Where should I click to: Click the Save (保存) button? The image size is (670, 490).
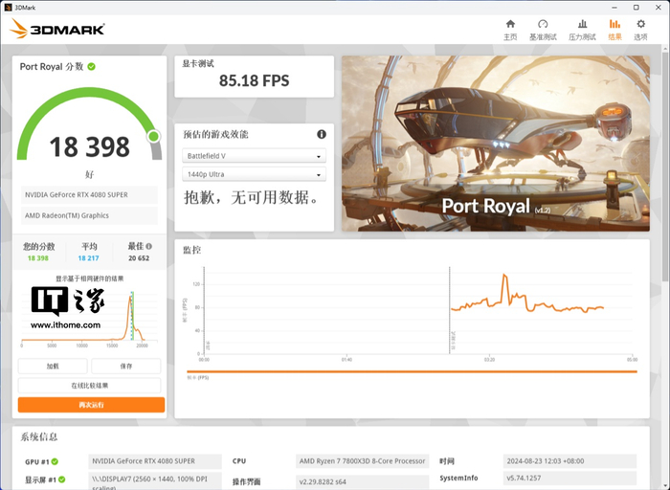pyautogui.click(x=126, y=367)
